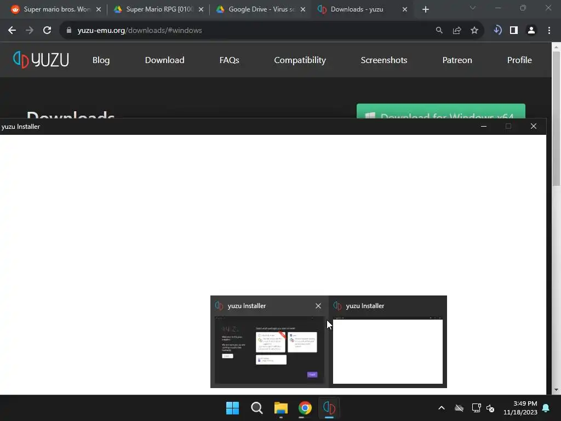Open Chrome downloads icon

[x=497, y=30]
